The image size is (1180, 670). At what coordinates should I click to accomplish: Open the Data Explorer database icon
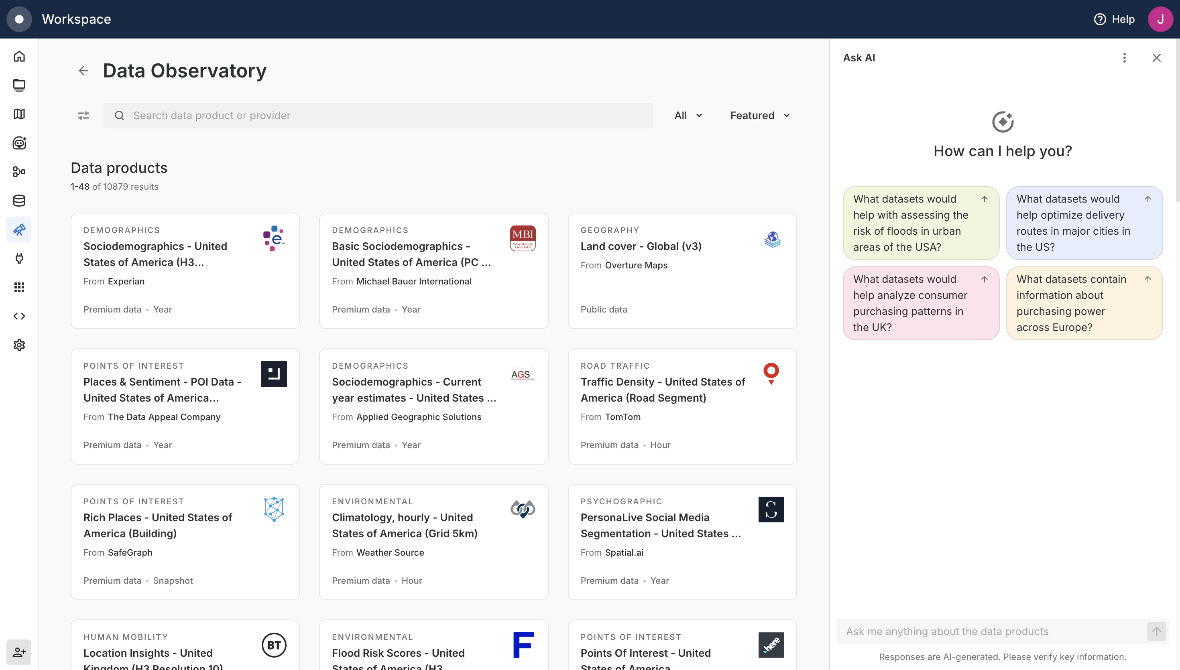[19, 201]
